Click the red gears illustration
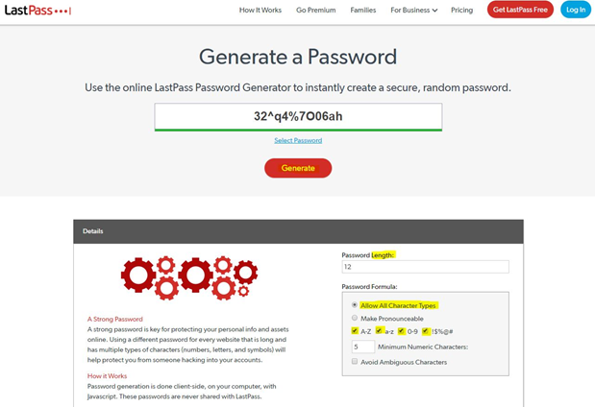595x407 pixels. tap(189, 278)
